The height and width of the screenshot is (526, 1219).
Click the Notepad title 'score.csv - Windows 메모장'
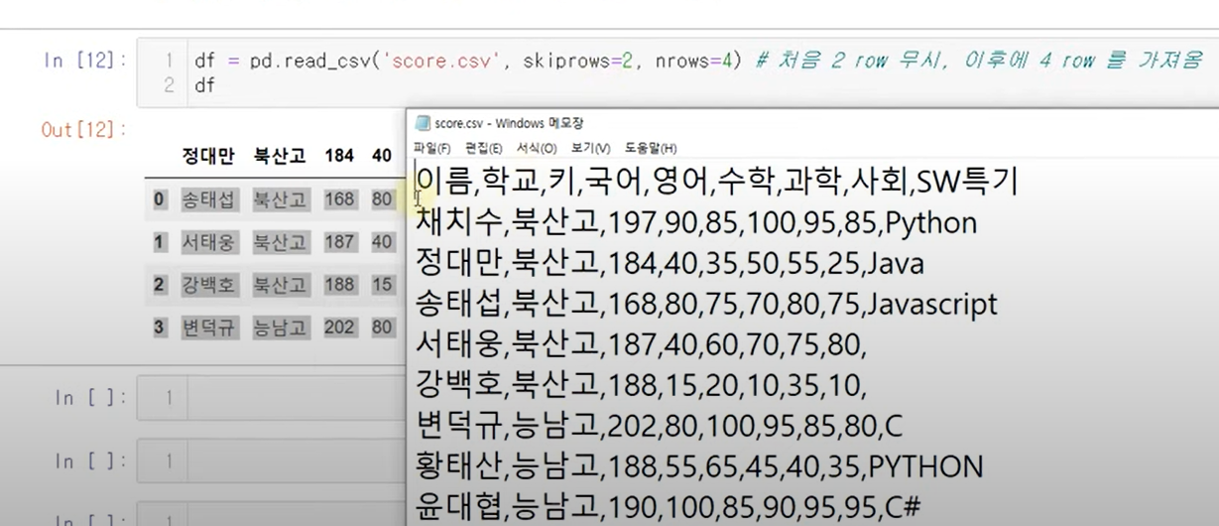coord(509,123)
